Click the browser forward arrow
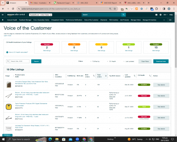This screenshot has height=142, width=177. tap(8, 9)
